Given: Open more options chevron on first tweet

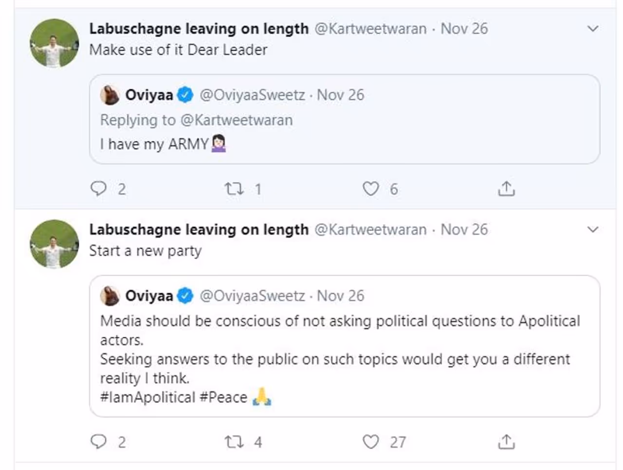Looking at the screenshot, I should point(593,29).
